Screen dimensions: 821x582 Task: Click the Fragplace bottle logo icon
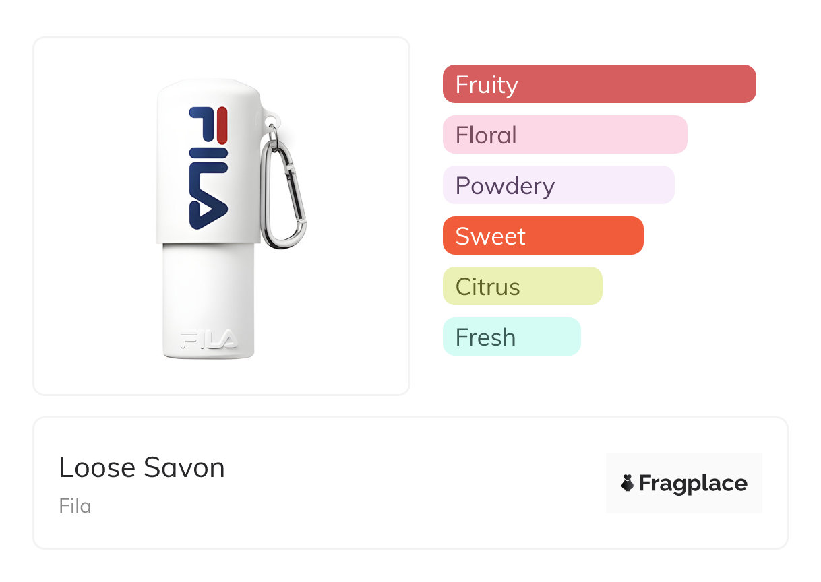coord(628,483)
